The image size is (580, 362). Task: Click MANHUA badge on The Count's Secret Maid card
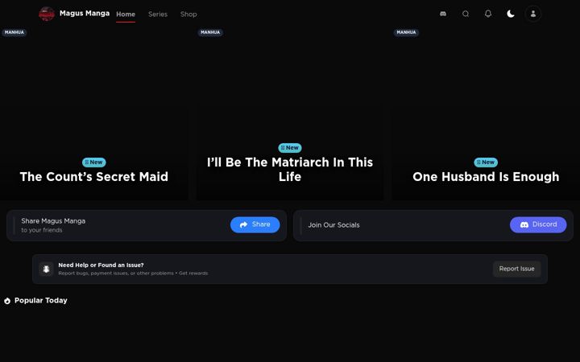(14, 32)
